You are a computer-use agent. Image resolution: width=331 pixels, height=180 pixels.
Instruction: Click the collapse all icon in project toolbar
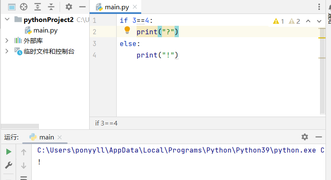click(51, 7)
